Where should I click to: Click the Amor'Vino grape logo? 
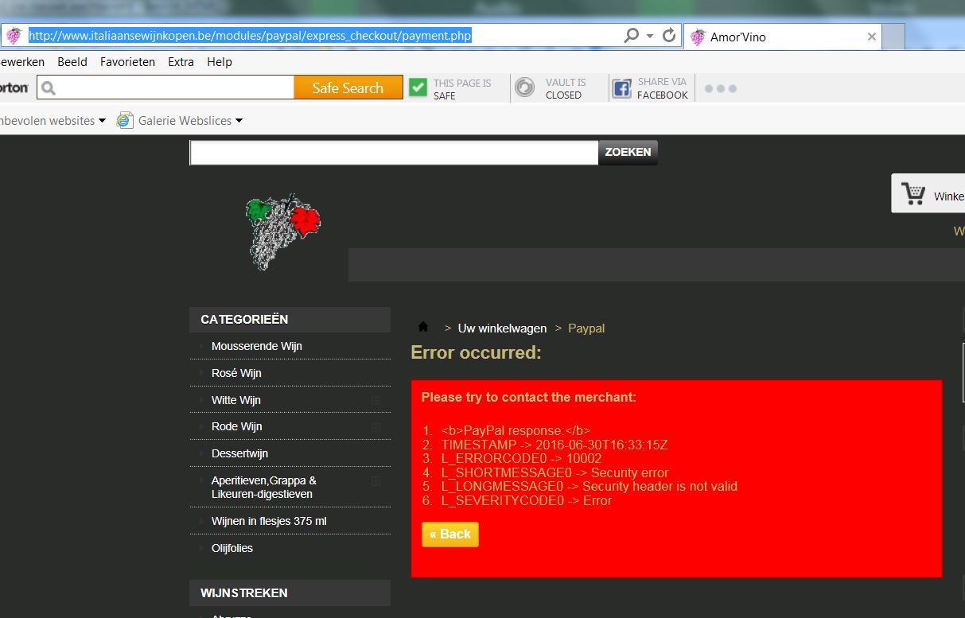coord(282,231)
